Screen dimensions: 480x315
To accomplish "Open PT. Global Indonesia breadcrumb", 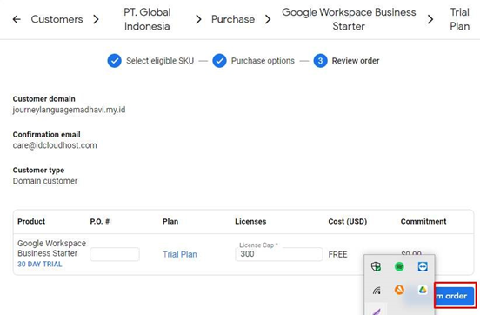I will (147, 19).
